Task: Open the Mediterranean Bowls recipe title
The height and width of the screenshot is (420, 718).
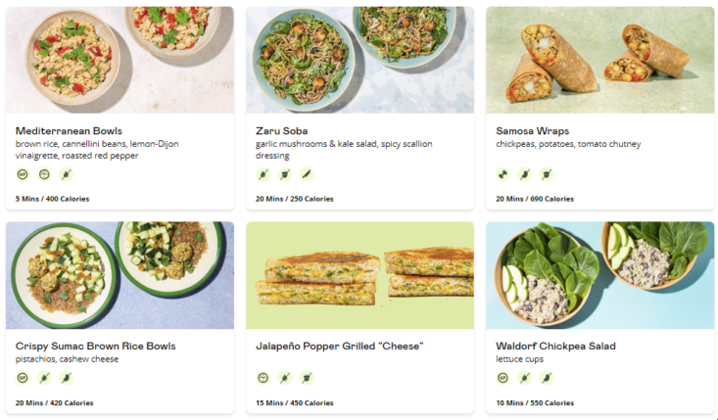Action: point(69,131)
